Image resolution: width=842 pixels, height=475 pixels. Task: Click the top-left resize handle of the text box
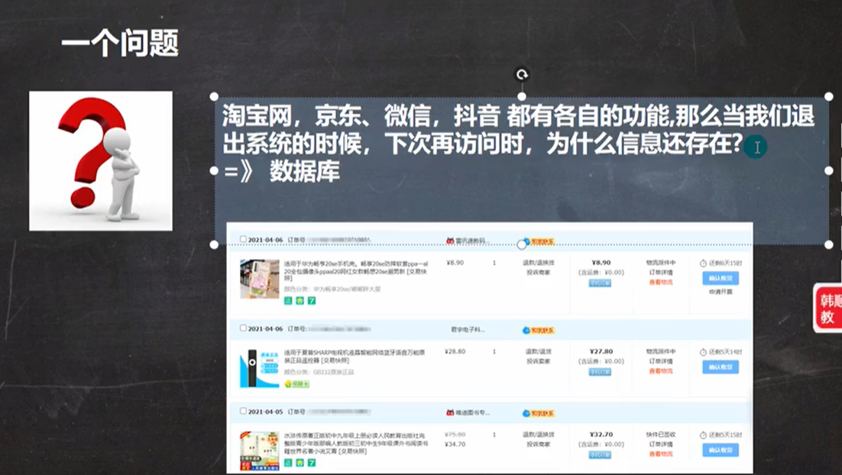pos(214,97)
